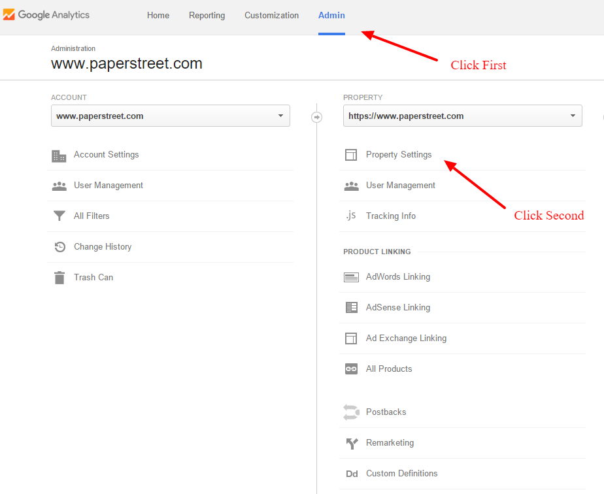Click the AdSense Linking icon

pos(351,307)
